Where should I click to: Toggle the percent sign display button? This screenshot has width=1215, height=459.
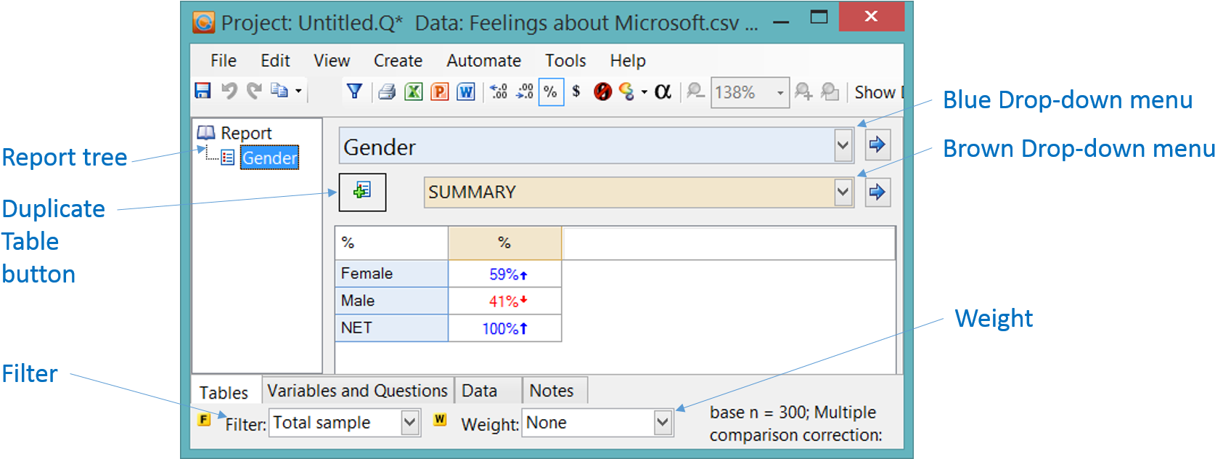551,92
